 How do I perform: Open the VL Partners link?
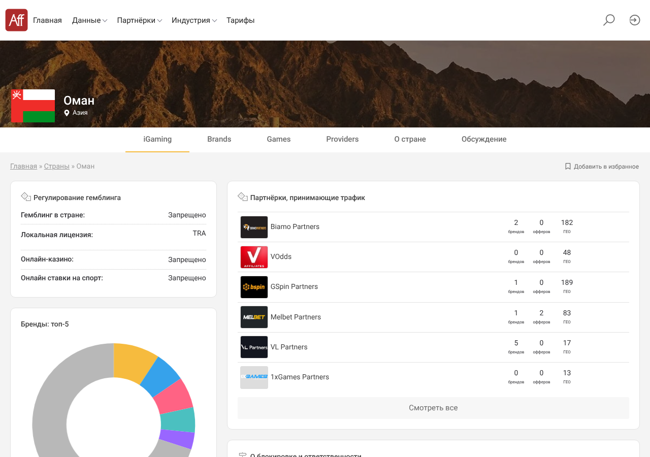(x=289, y=347)
